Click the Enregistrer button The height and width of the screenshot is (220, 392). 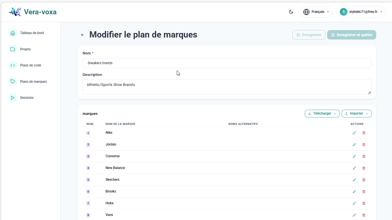coord(309,35)
